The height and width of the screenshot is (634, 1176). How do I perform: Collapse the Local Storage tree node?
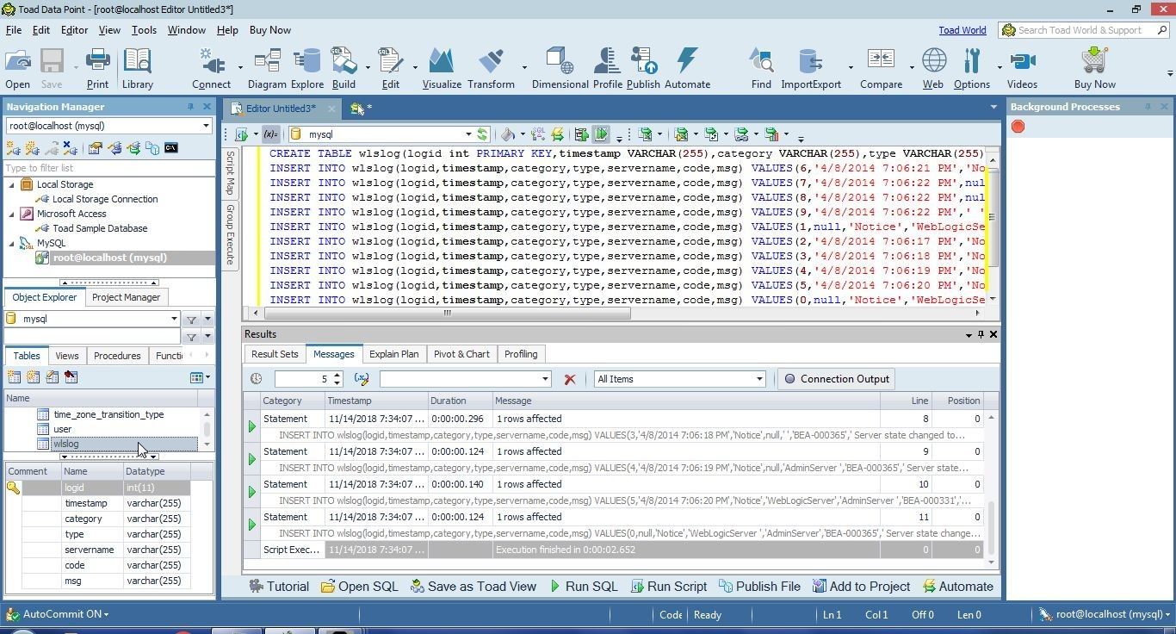(12, 184)
